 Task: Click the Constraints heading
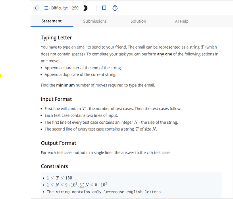pos(54,166)
